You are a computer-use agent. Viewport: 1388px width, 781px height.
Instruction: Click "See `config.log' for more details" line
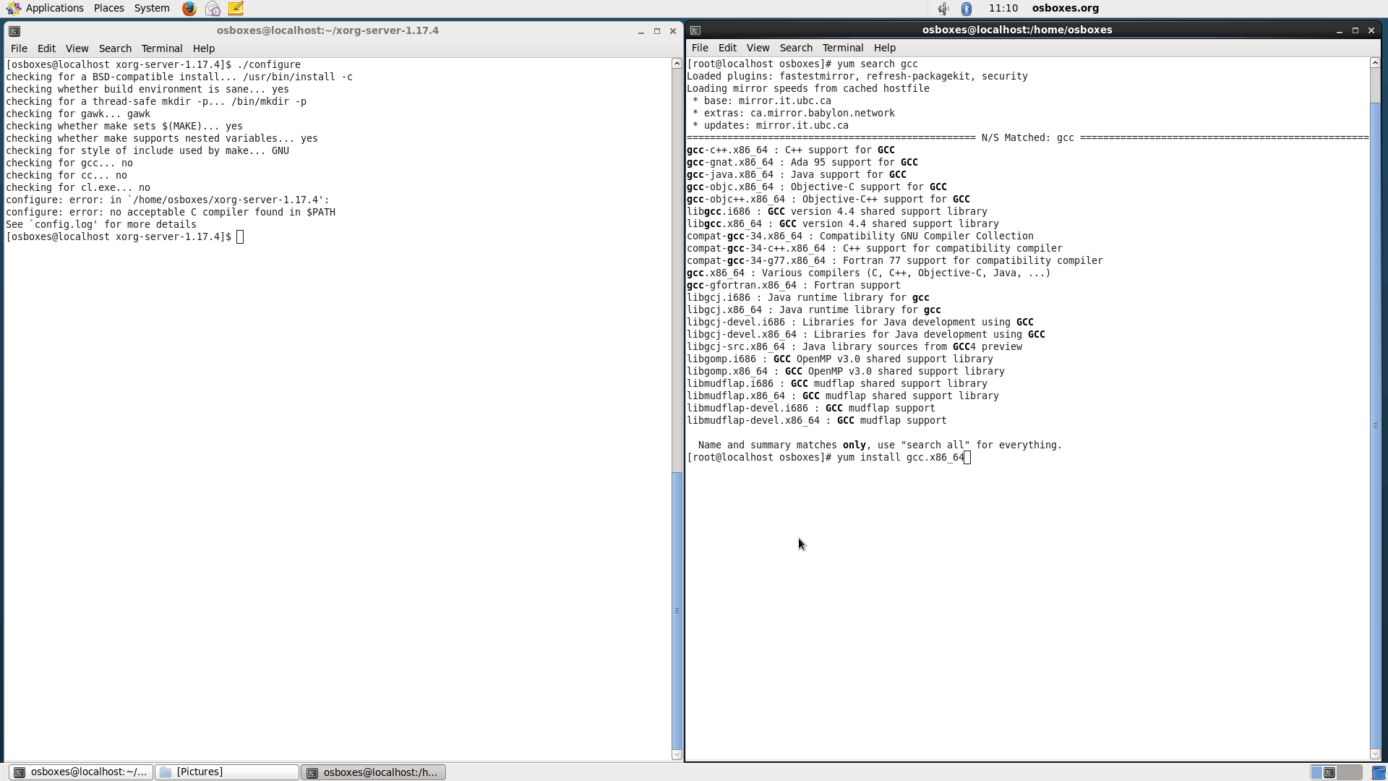[101, 225]
